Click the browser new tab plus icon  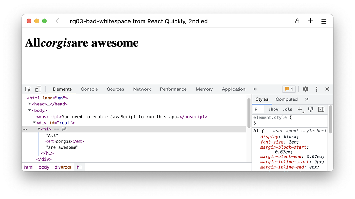[x=310, y=21]
